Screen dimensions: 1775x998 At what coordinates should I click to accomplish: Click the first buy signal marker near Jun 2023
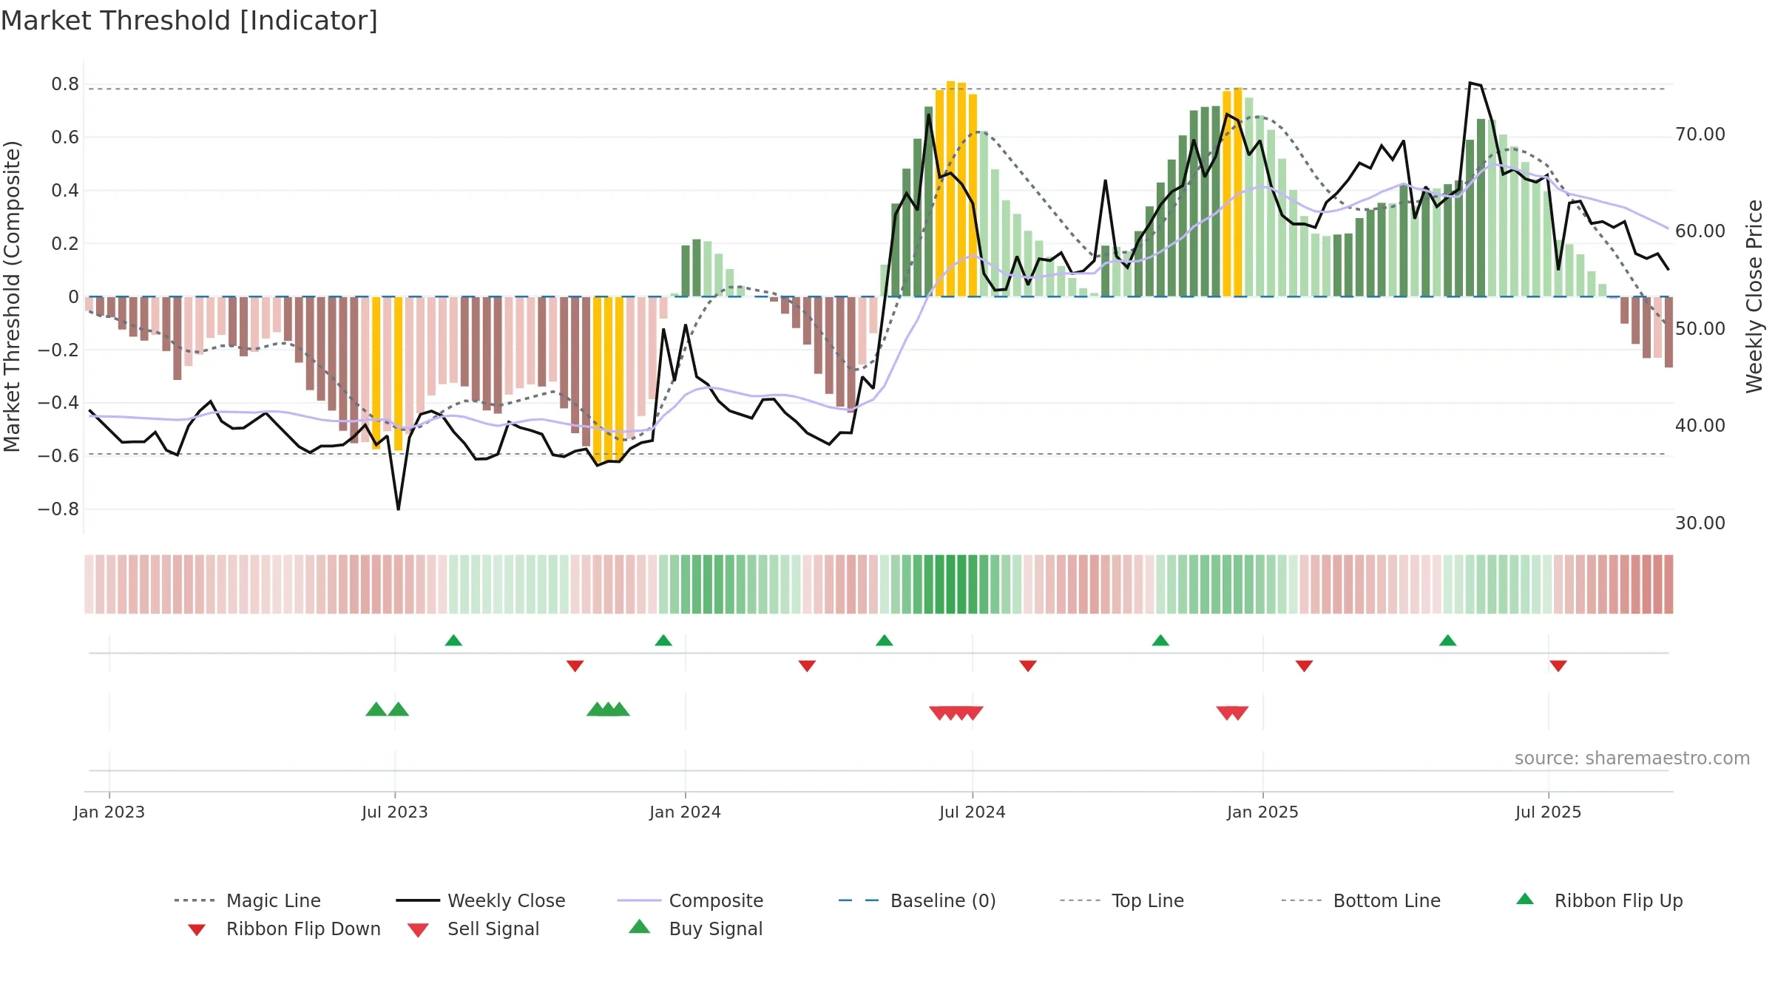click(376, 709)
